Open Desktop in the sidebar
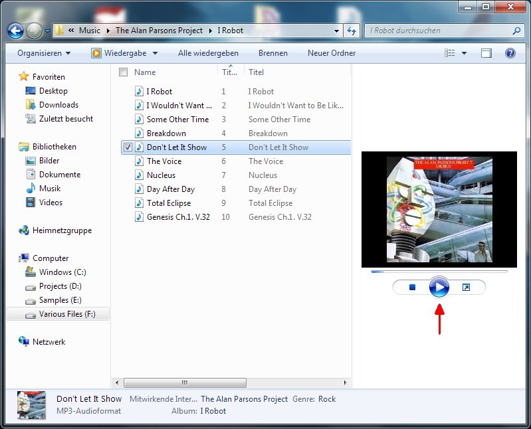This screenshot has height=429, width=531. 53,91
